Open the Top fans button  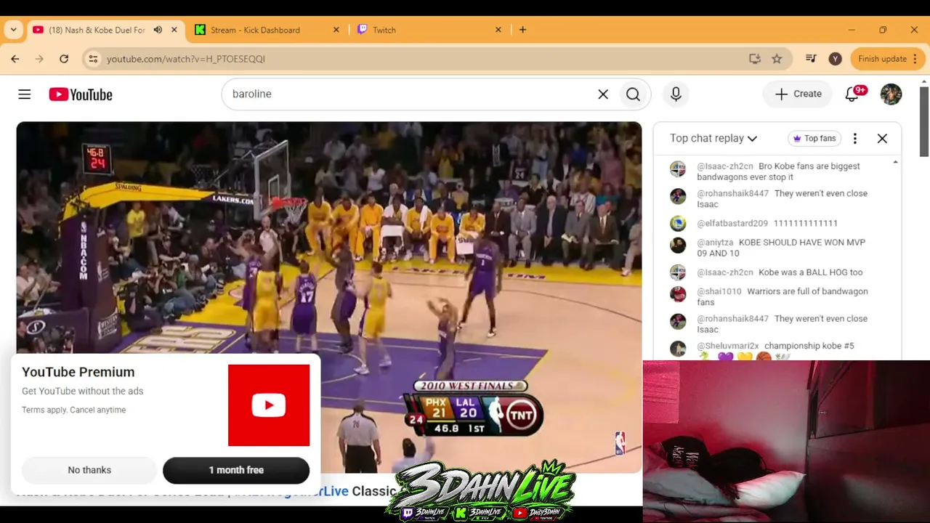pyautogui.click(x=814, y=138)
